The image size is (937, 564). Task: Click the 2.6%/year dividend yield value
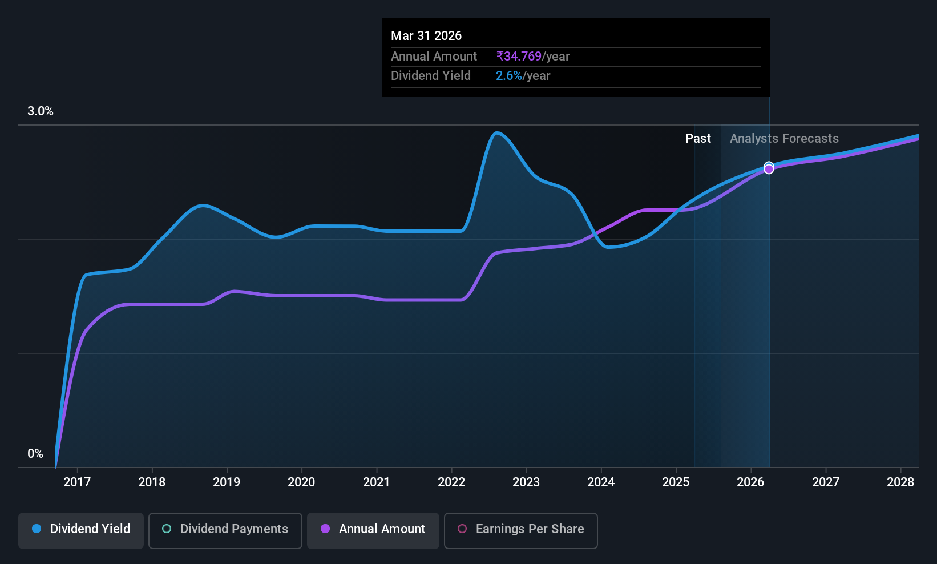tap(523, 76)
